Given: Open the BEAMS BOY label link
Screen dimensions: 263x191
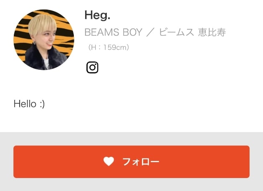Looking at the screenshot, I should click(x=114, y=32).
